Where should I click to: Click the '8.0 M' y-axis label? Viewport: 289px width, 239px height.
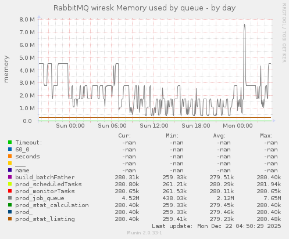[27, 20]
